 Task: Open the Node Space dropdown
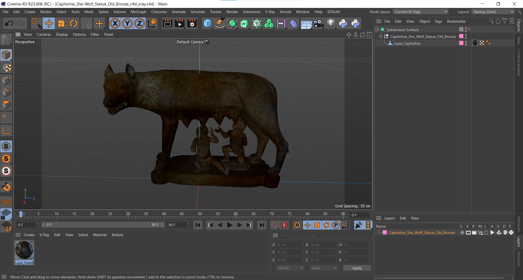[420, 12]
